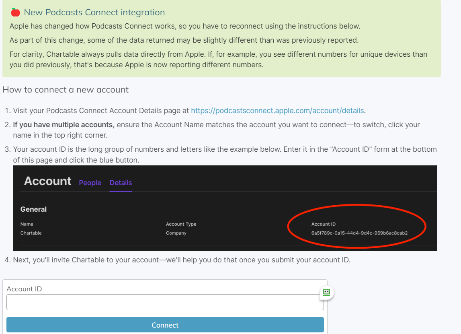Open the podcastsconnect.apple.com account details link

[x=277, y=111]
